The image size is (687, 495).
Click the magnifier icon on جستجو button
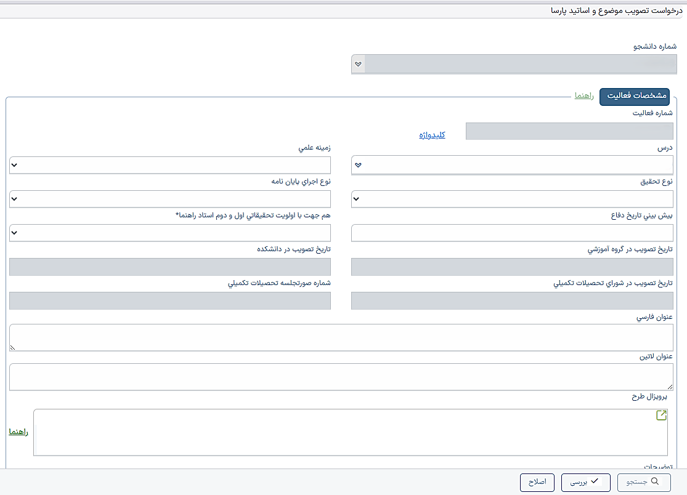click(x=654, y=481)
